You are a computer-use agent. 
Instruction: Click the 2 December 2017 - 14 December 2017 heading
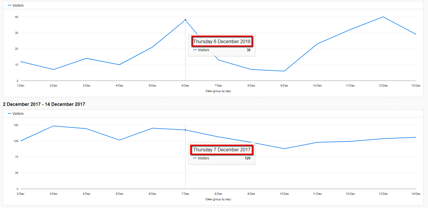44,104
